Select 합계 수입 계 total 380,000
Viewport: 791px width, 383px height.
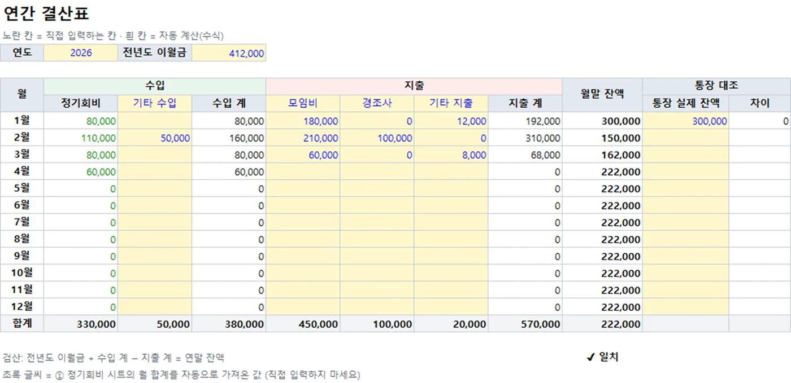229,324
